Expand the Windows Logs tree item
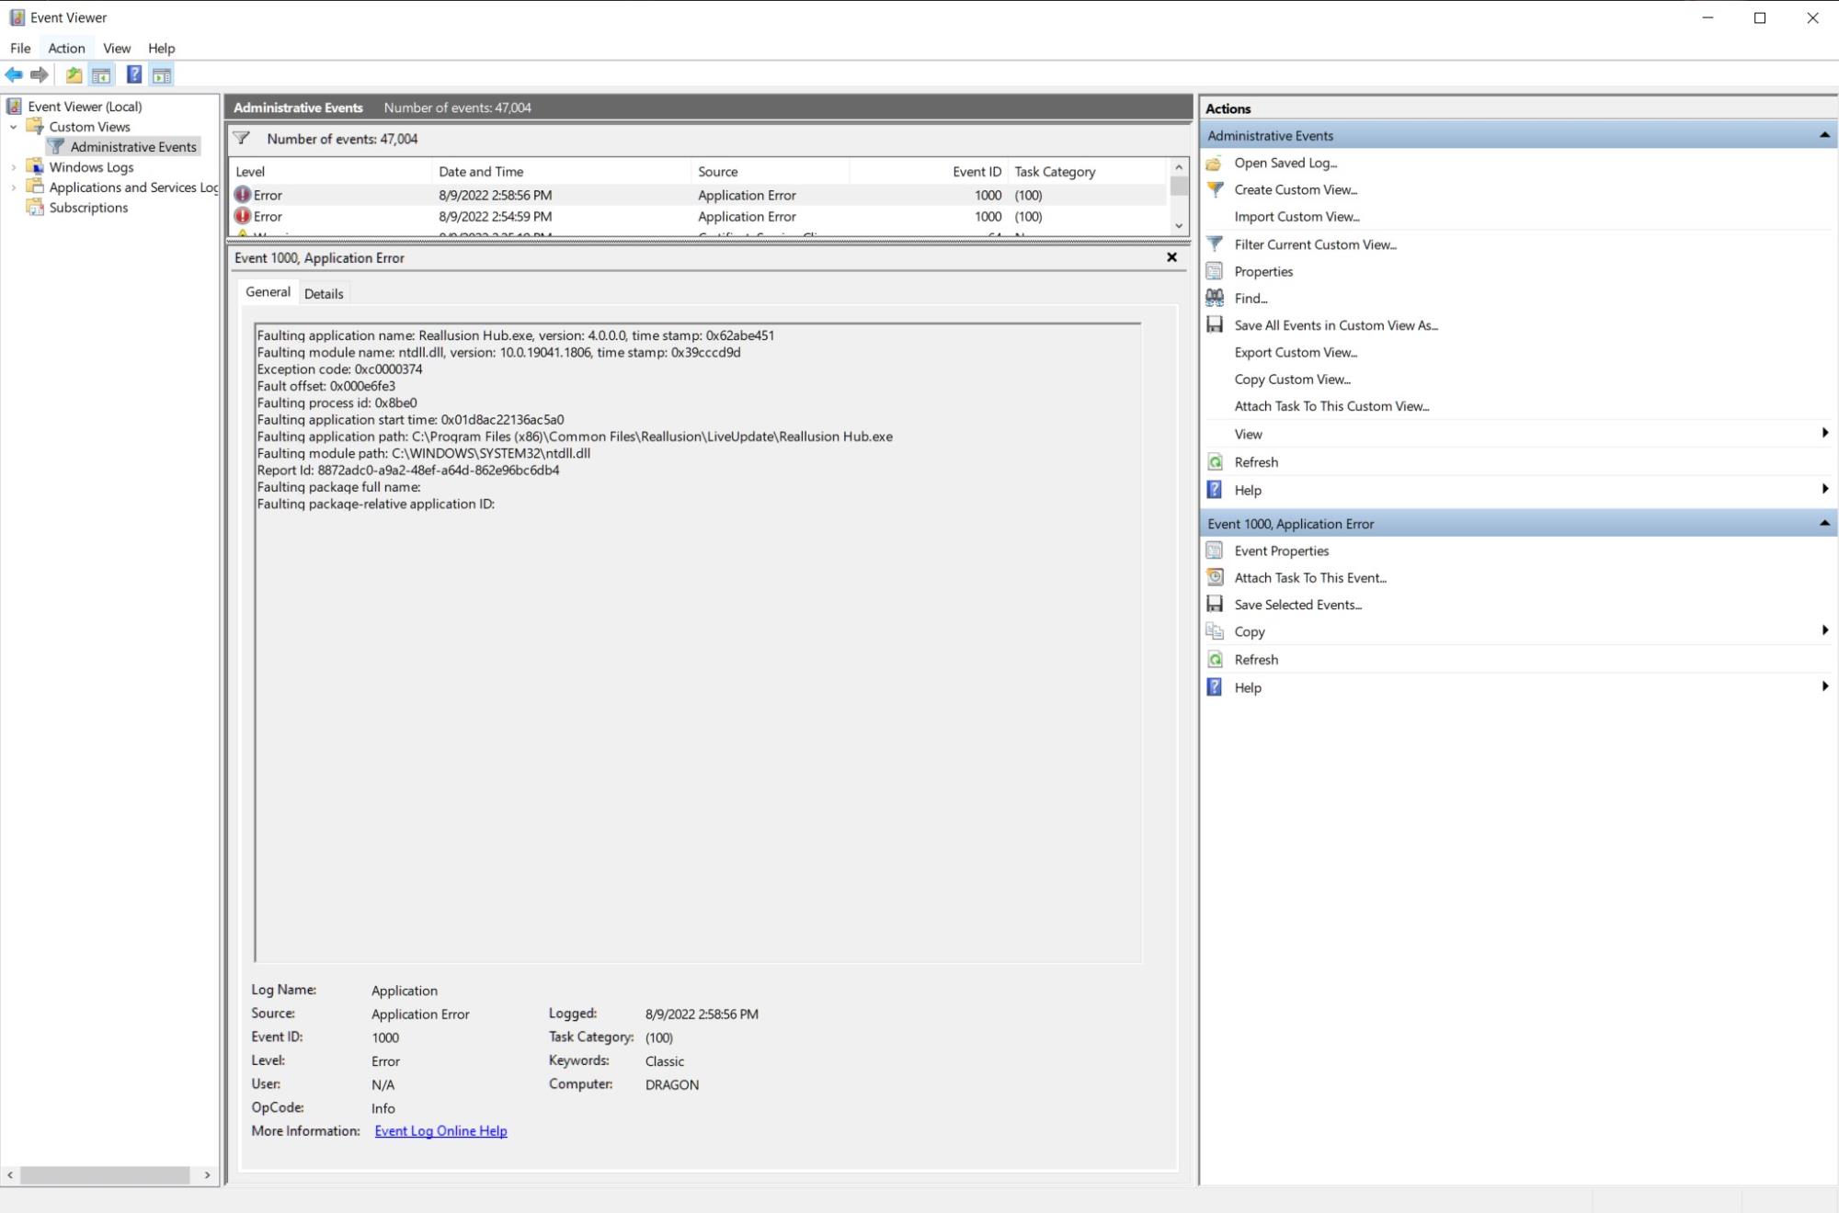The height and width of the screenshot is (1213, 1839). 15,166
